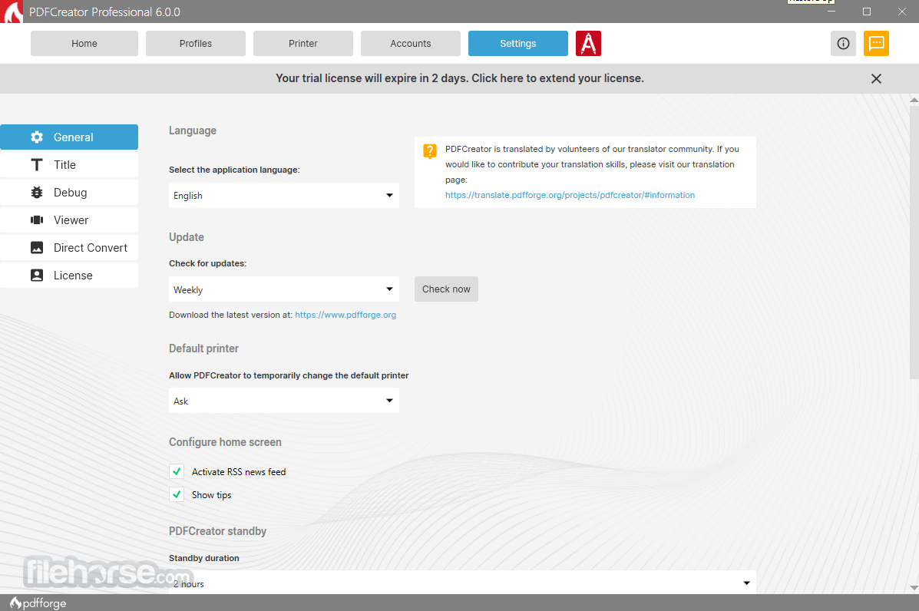Open the pdfforge.org download link
The width and height of the screenshot is (919, 611).
[x=345, y=315]
